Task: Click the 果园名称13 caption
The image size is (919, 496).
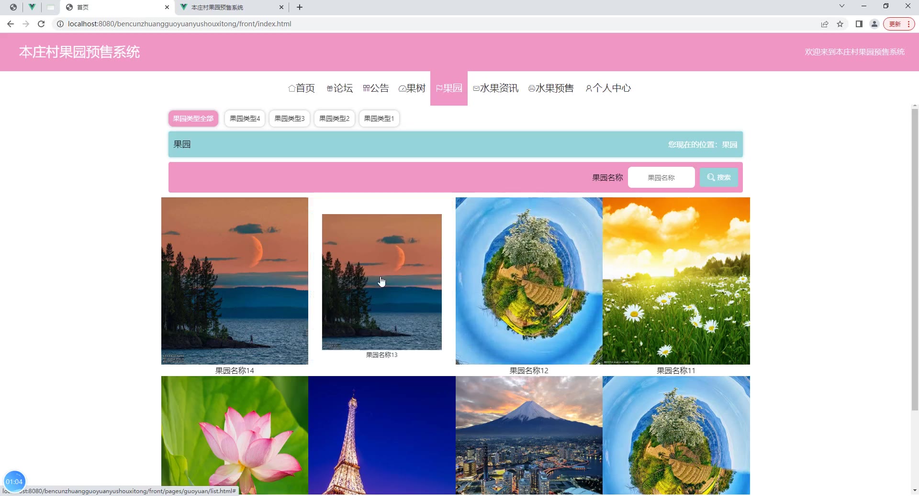Action: click(382, 355)
